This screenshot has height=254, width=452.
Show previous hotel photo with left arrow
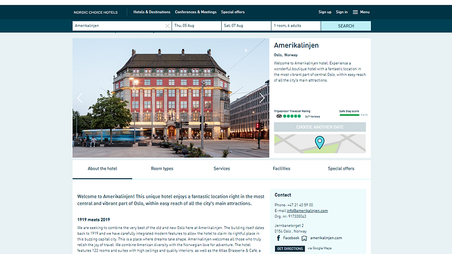coord(79,98)
